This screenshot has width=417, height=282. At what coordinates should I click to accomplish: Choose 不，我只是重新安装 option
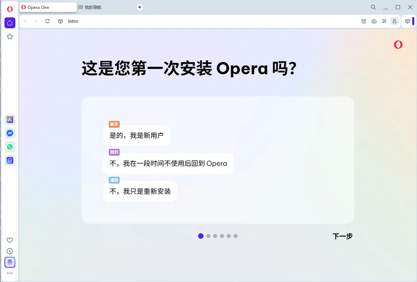click(x=140, y=191)
